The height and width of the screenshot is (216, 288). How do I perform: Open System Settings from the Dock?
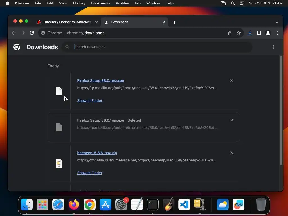121,204
